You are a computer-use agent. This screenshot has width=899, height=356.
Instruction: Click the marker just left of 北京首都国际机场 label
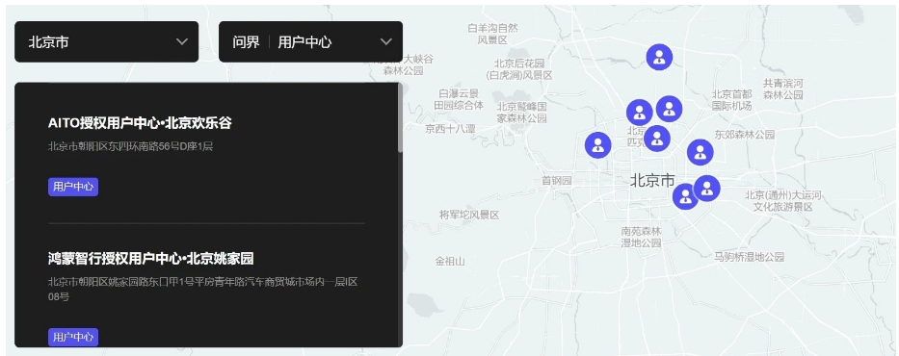[x=669, y=109]
